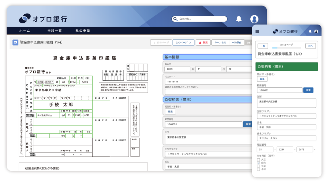Check the 大正 era checkbox
The width and height of the screenshot is (328, 183).
[x=258, y=160]
